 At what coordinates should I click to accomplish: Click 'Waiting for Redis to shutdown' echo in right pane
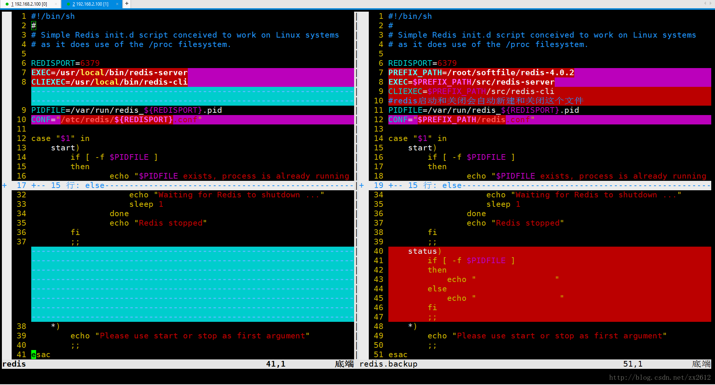click(x=584, y=195)
